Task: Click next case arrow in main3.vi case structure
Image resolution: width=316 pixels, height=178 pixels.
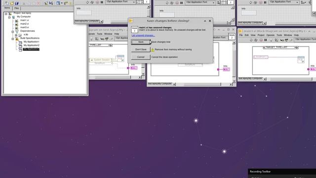Action: pyautogui.click(x=297, y=47)
